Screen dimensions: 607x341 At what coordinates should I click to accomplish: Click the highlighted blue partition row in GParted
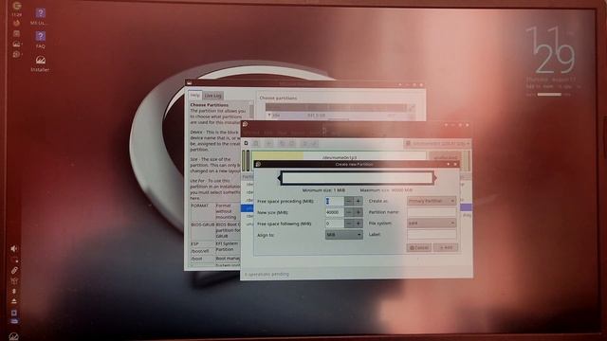(248, 208)
